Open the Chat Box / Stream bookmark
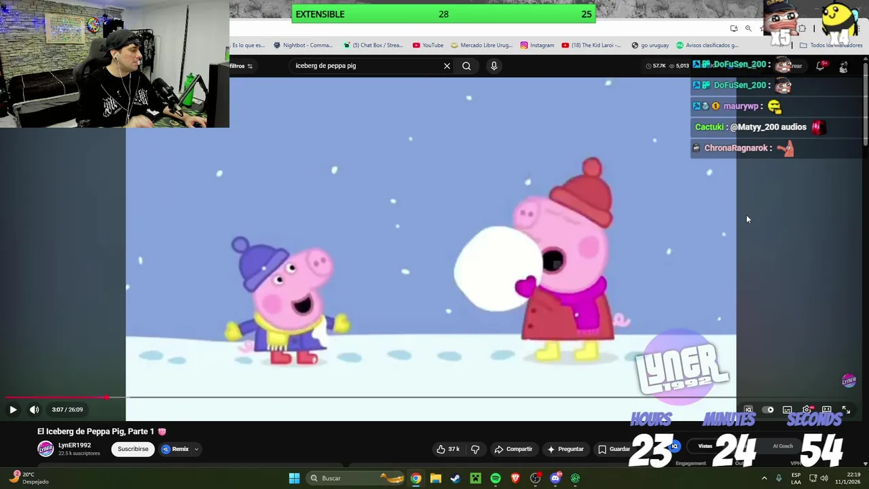The image size is (869, 489). click(373, 46)
